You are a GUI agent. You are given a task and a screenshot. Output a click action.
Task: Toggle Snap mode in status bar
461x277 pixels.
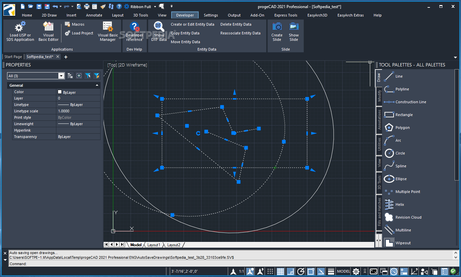pyautogui.click(x=270, y=271)
